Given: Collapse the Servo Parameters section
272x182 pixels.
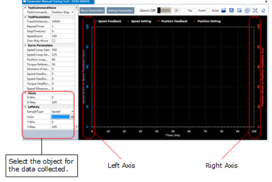Looking at the screenshot, I should (25, 45).
